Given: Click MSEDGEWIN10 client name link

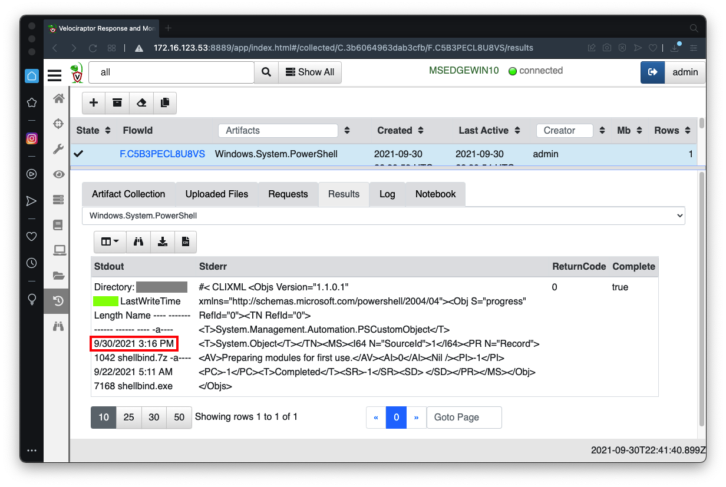Looking at the screenshot, I should [x=464, y=71].
